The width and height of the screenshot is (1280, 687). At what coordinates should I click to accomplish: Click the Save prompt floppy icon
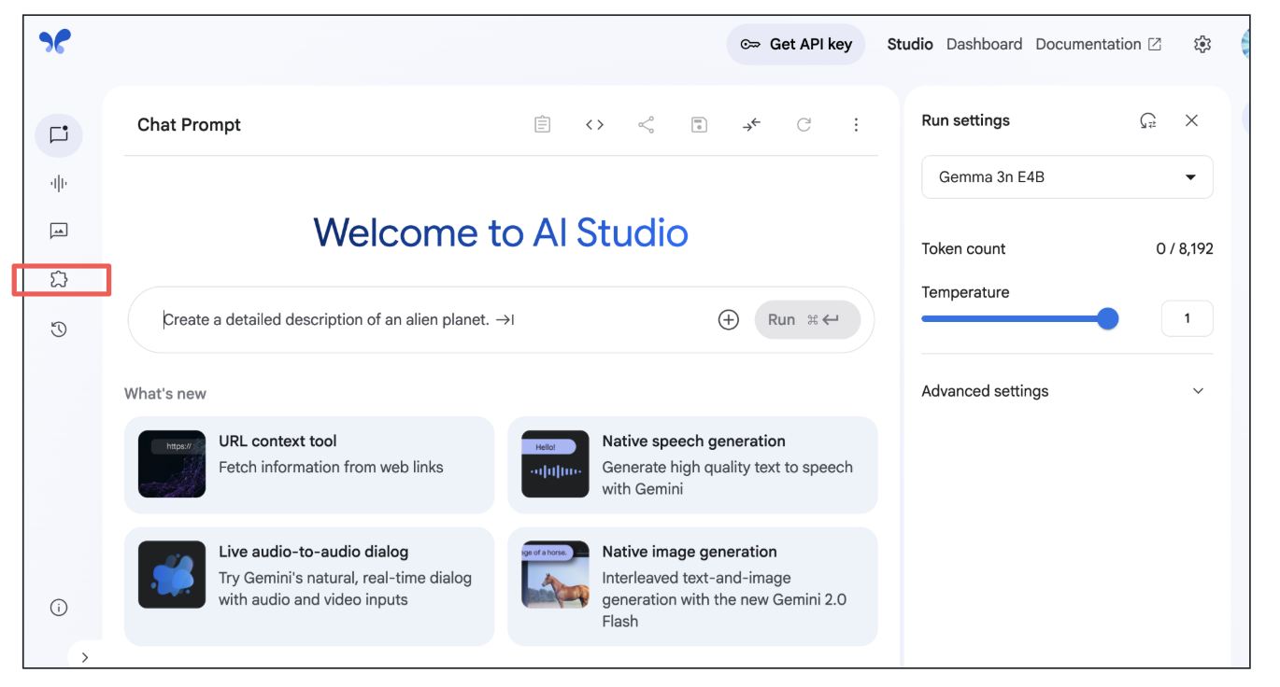tap(699, 124)
